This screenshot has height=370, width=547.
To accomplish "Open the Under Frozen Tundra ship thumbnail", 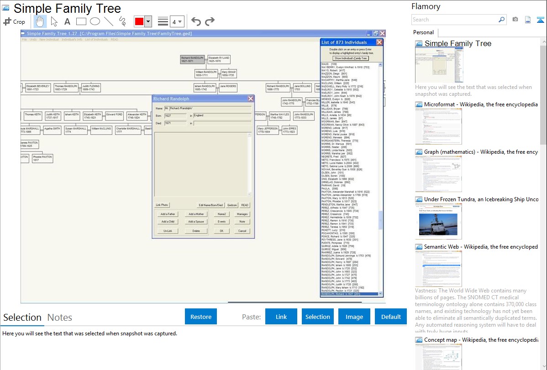I will pos(438,221).
